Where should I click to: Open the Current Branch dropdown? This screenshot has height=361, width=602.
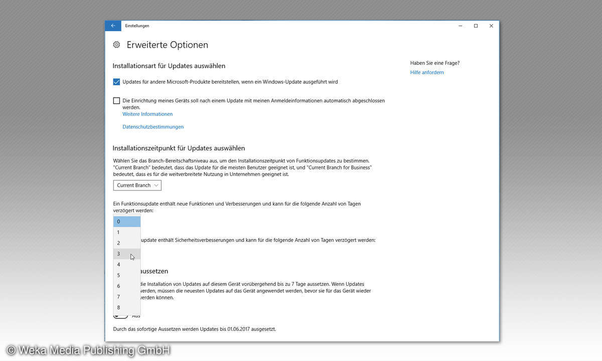coord(137,186)
